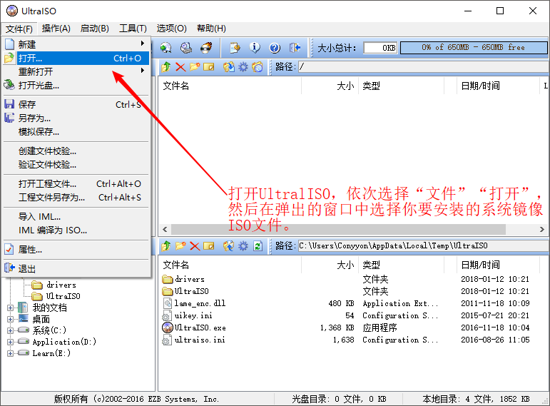
Task: Click the rename icon in local pane toolbar
Action: (209, 246)
